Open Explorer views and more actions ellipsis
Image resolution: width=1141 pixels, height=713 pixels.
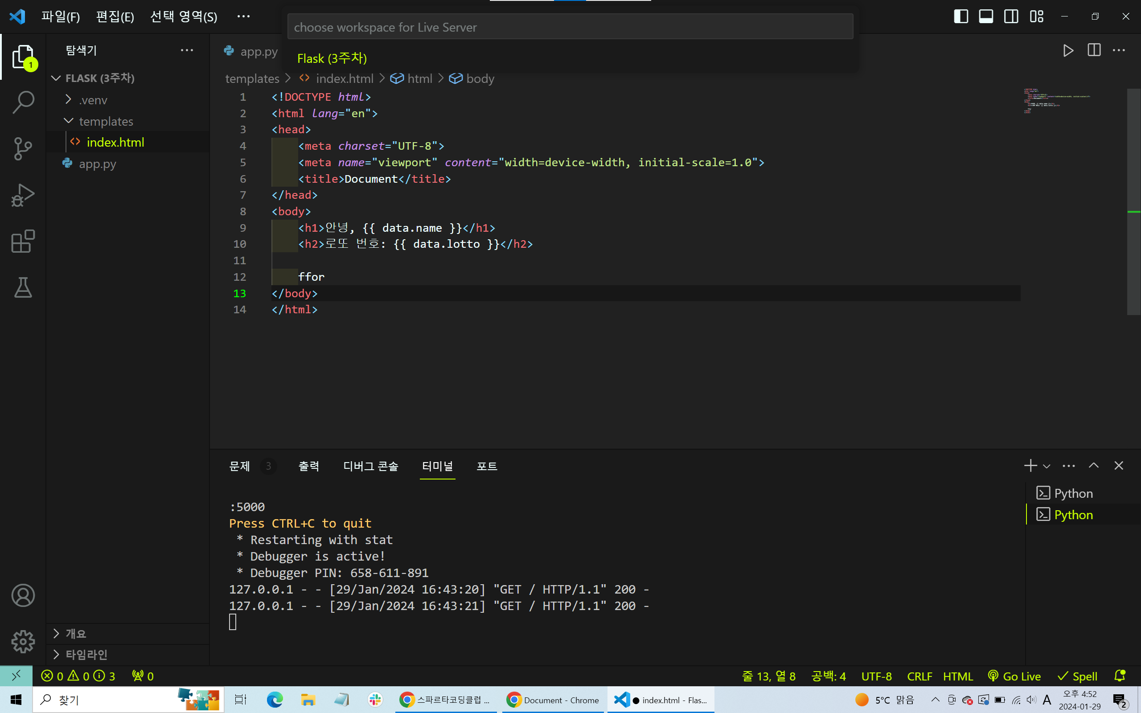[187, 50]
